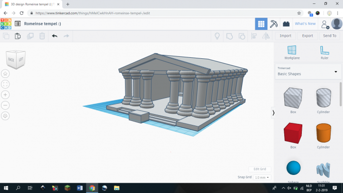Viewport: 343px width, 193px height.
Task: Click the view cube LEFT face
Action: tap(21, 59)
